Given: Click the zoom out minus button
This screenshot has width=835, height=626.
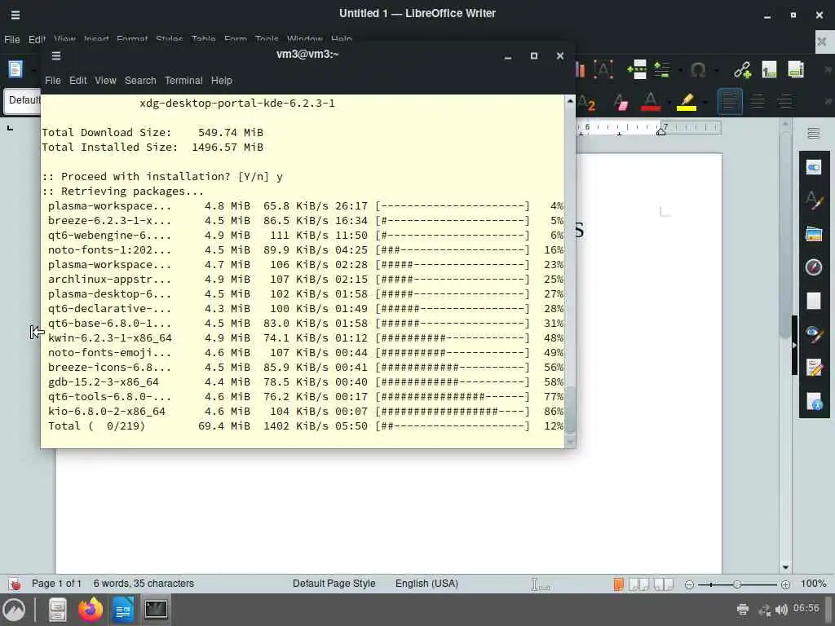Looking at the screenshot, I should pyautogui.click(x=689, y=584).
